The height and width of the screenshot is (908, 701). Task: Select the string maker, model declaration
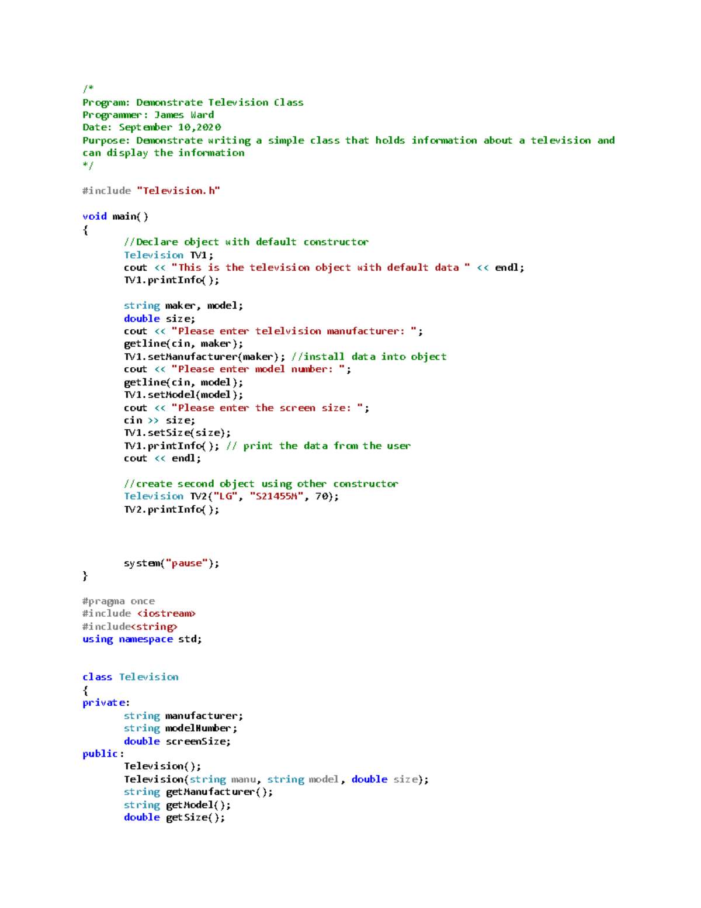[183, 305]
